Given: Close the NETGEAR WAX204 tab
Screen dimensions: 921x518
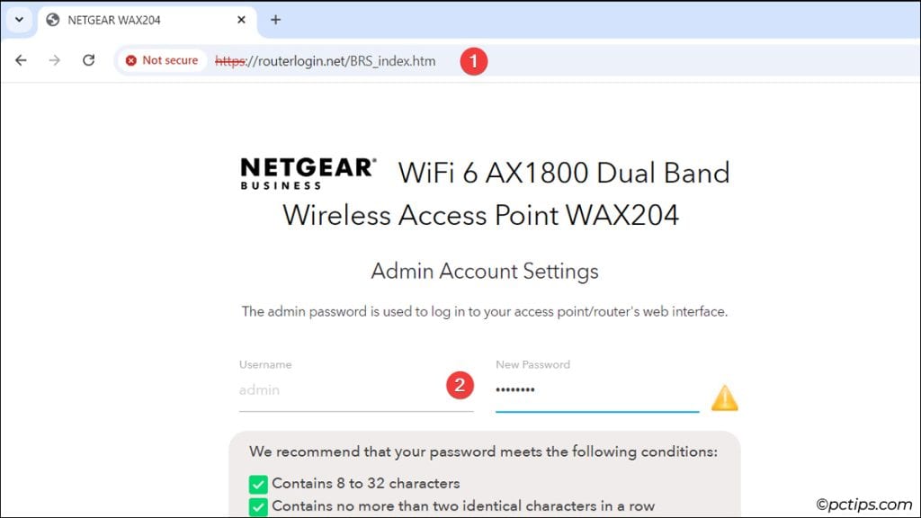Looking at the screenshot, I should [x=241, y=19].
